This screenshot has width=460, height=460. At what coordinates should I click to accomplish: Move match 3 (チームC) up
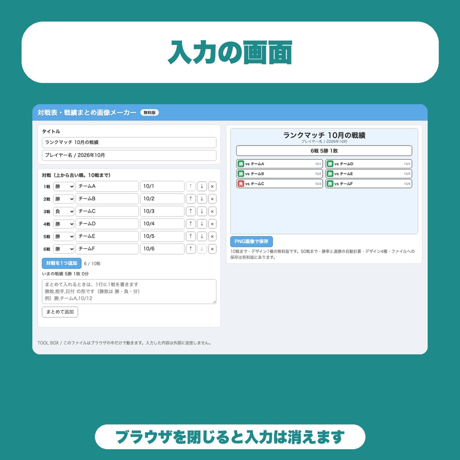pos(190,211)
